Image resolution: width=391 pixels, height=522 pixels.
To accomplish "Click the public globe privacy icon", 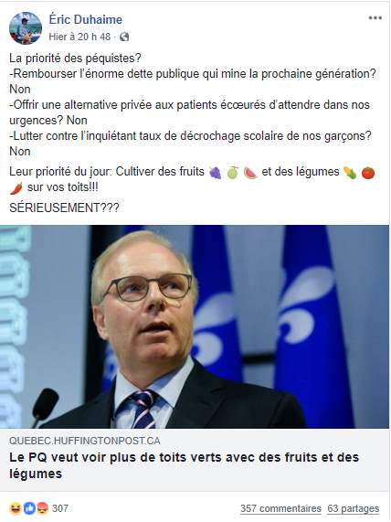I will click(124, 37).
